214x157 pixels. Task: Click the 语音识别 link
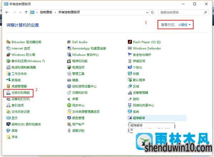[x=78, y=131]
